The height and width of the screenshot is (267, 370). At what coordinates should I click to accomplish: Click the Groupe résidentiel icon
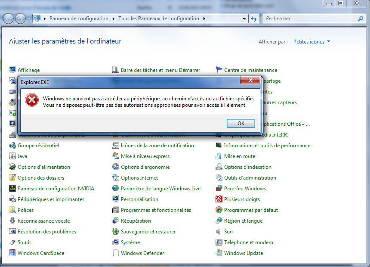tap(12, 145)
